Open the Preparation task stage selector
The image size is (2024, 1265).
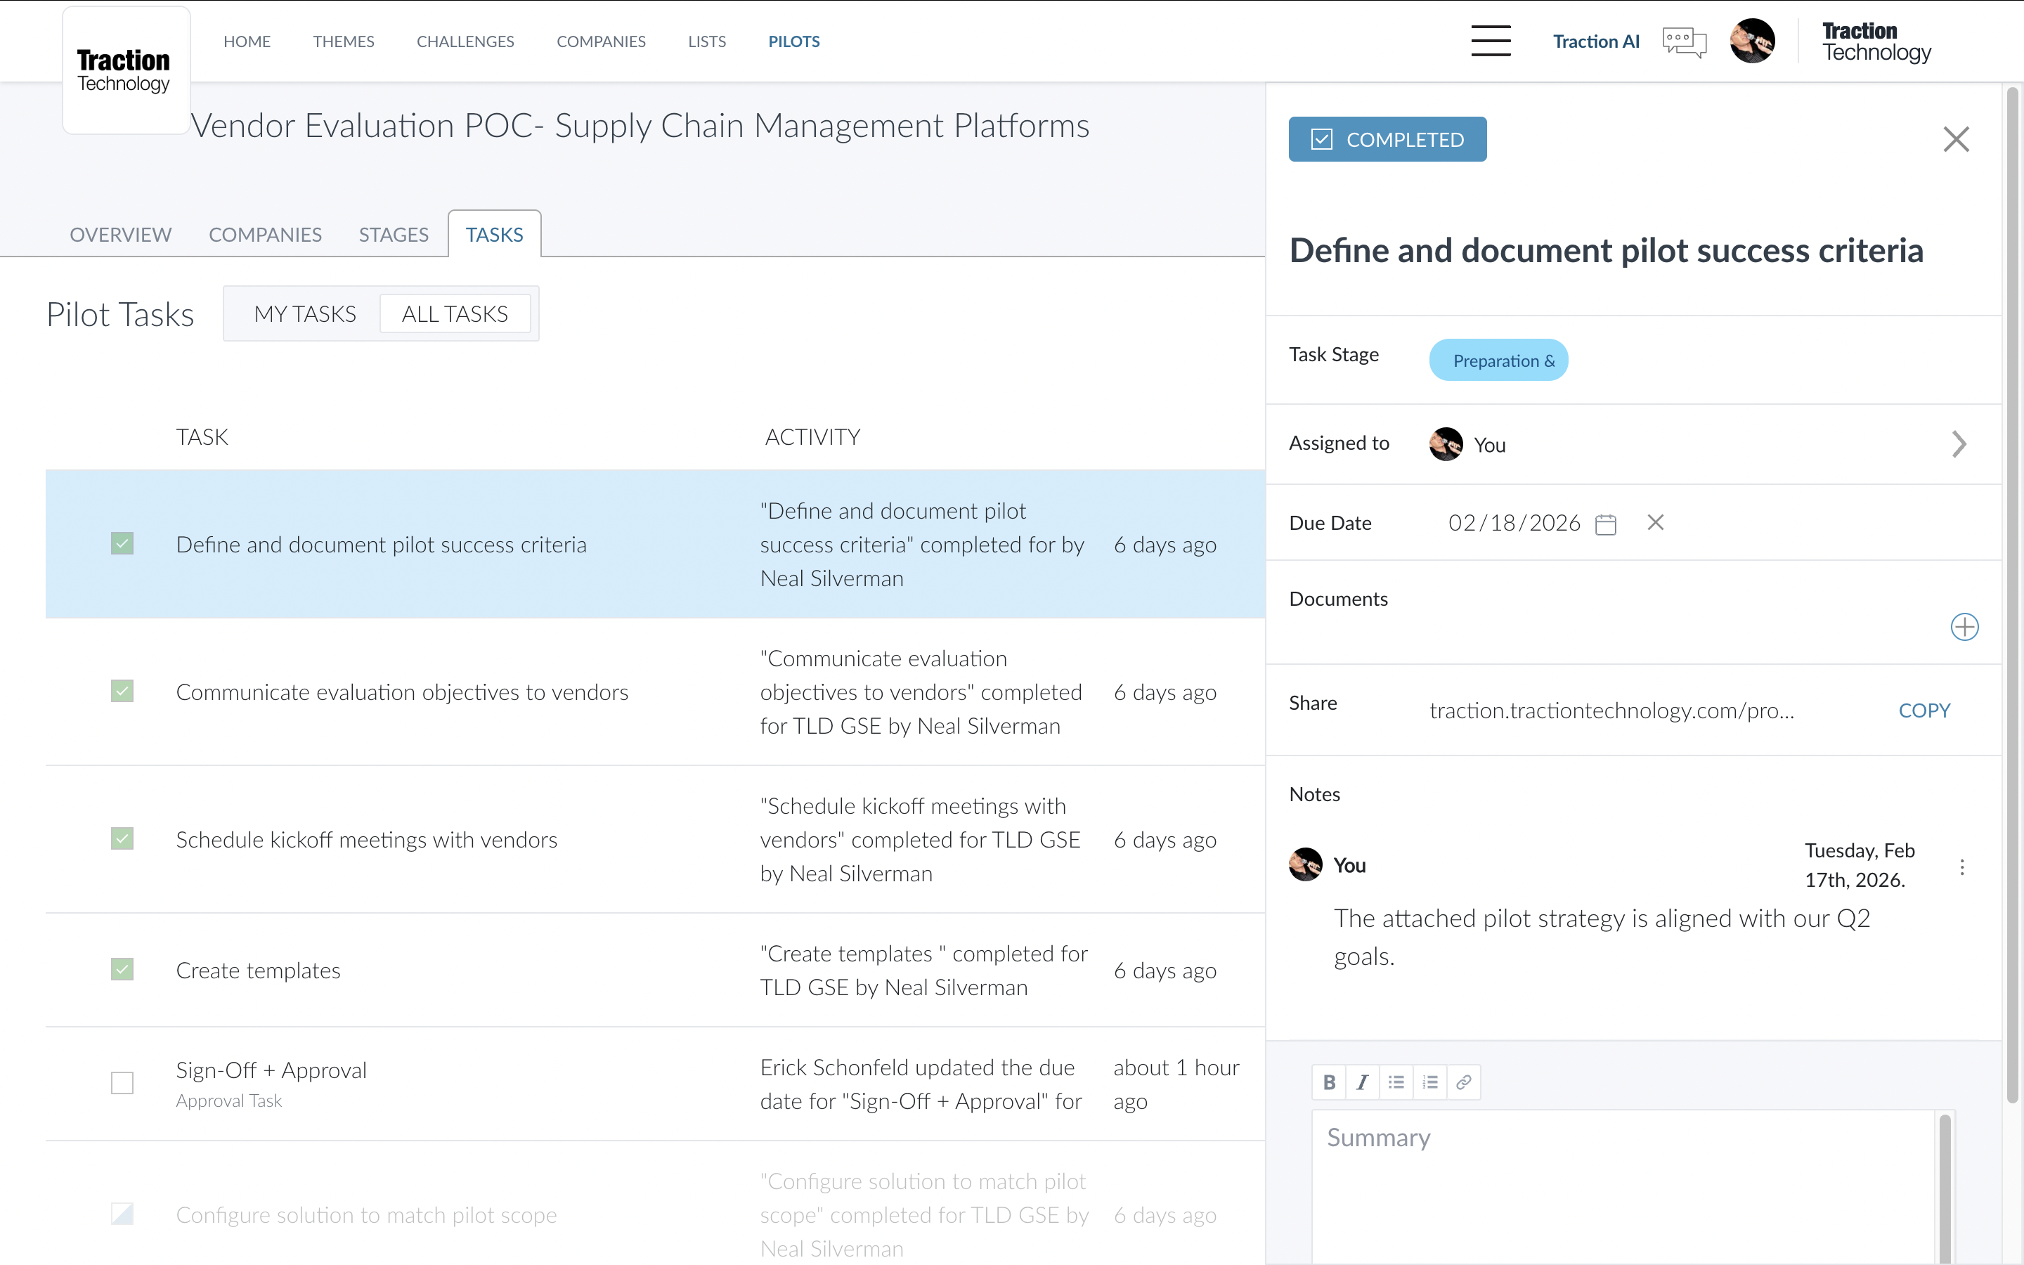coord(1498,361)
